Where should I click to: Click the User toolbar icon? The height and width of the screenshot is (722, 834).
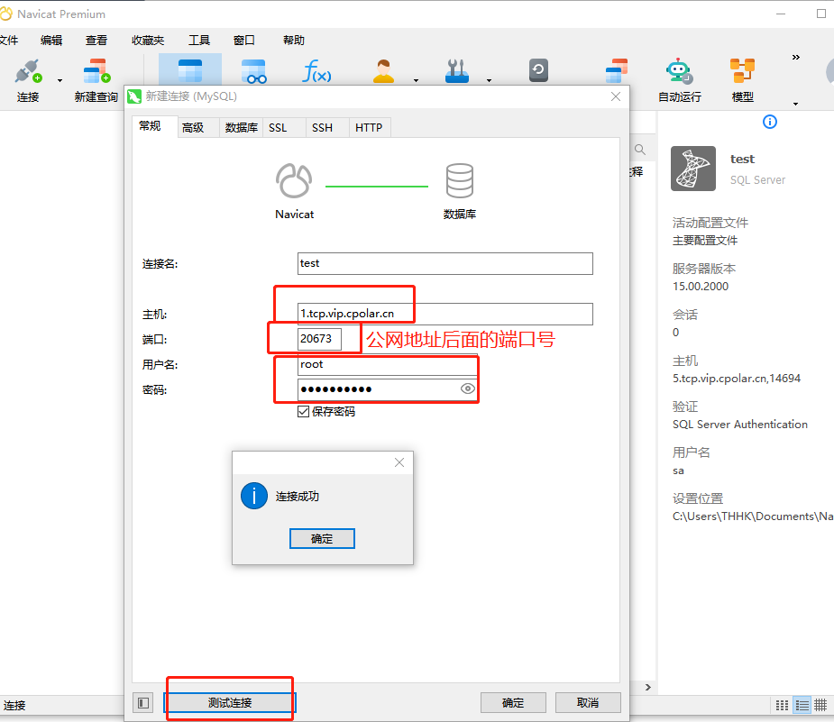(385, 73)
